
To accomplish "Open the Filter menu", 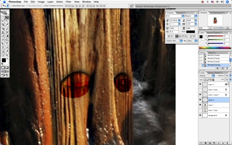I will (x=68, y=2).
